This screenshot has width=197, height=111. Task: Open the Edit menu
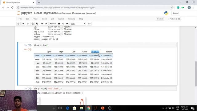(27, 19)
